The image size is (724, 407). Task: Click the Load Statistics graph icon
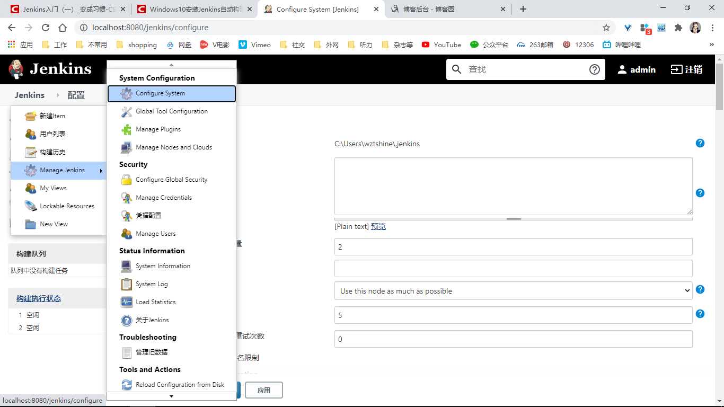[x=127, y=303]
